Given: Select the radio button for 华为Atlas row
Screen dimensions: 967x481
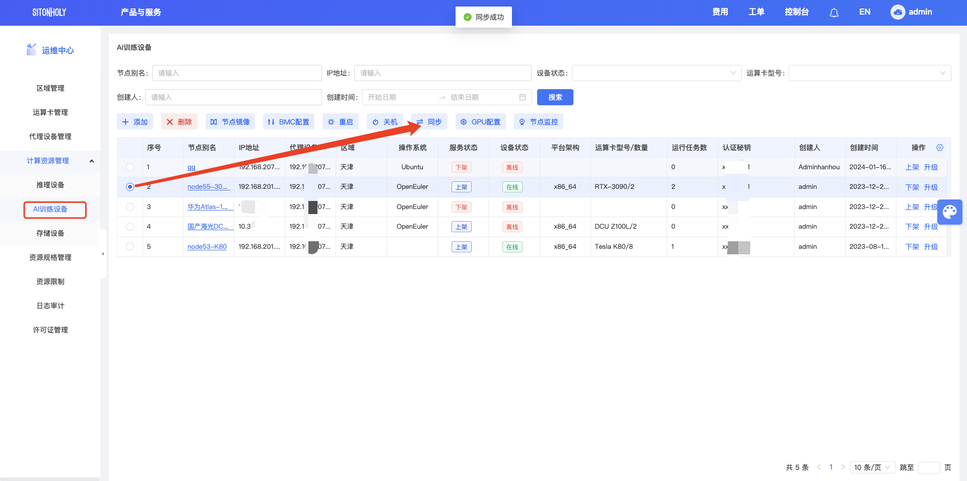Looking at the screenshot, I should click(130, 207).
